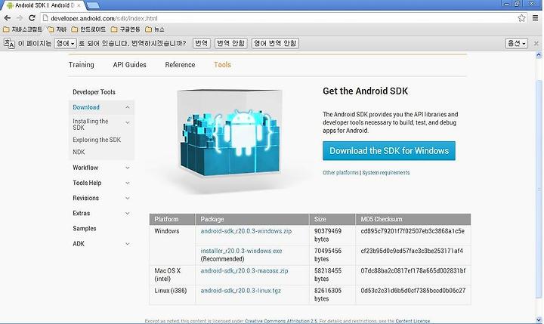
Task: Open the 옵션 options dropdown
Action: tap(517, 43)
